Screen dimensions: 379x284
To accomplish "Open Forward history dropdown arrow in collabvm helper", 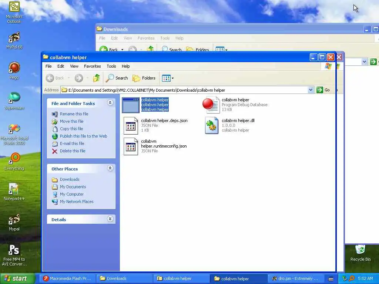I will (x=87, y=78).
